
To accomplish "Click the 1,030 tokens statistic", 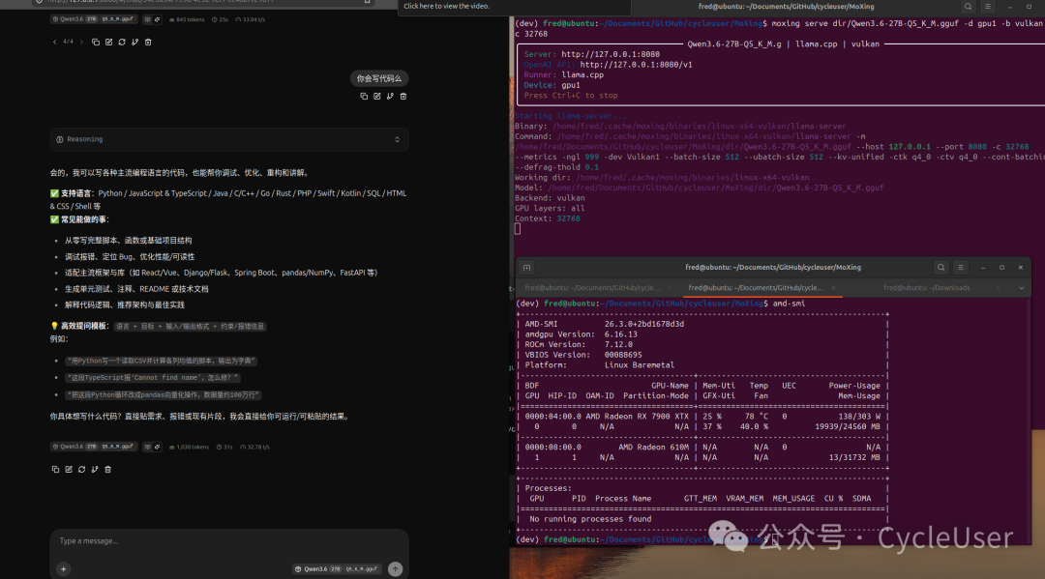I will click(x=190, y=448).
